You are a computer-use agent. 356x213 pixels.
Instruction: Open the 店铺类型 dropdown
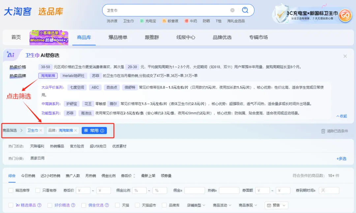[196, 205]
